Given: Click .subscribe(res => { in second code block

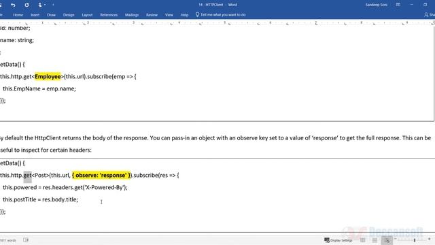Looking at the screenshot, I should pos(156,176).
